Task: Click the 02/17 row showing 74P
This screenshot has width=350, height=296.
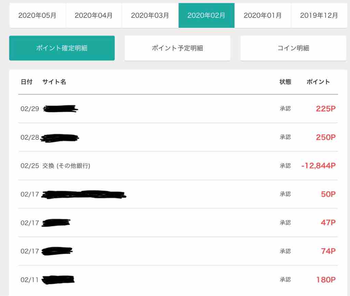Action: 178,251
